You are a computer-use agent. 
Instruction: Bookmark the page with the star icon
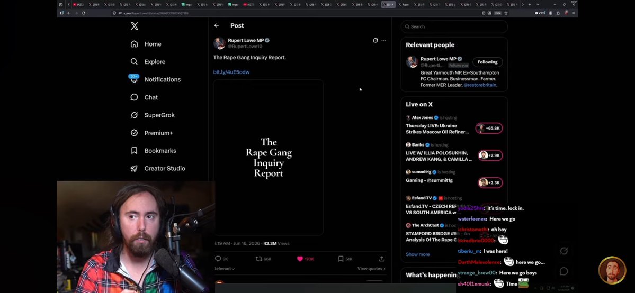click(506, 13)
